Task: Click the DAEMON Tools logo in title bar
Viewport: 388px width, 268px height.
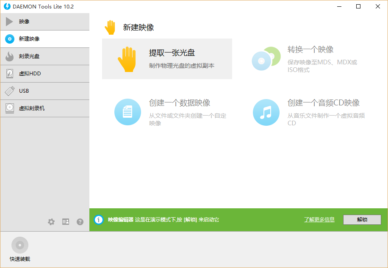Action: click(7, 6)
